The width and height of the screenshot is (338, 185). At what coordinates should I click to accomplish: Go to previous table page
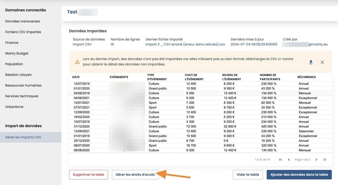click(x=288, y=160)
